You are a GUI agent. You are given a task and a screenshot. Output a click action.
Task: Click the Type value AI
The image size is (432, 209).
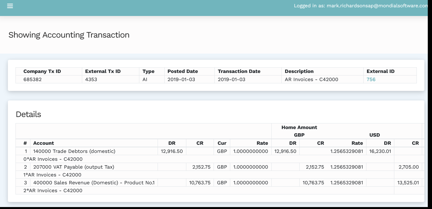[145, 79]
